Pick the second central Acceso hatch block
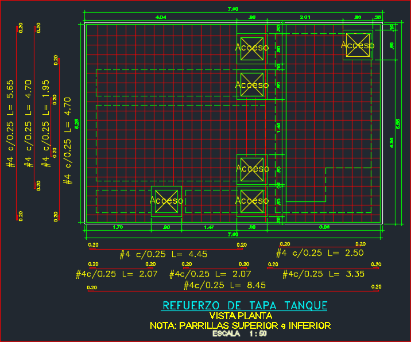Viewport: 411px width, 342px height. point(252,85)
